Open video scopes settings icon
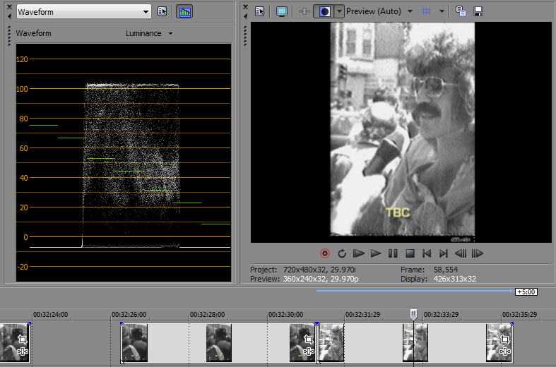The height and width of the screenshot is (367, 556). click(162, 11)
